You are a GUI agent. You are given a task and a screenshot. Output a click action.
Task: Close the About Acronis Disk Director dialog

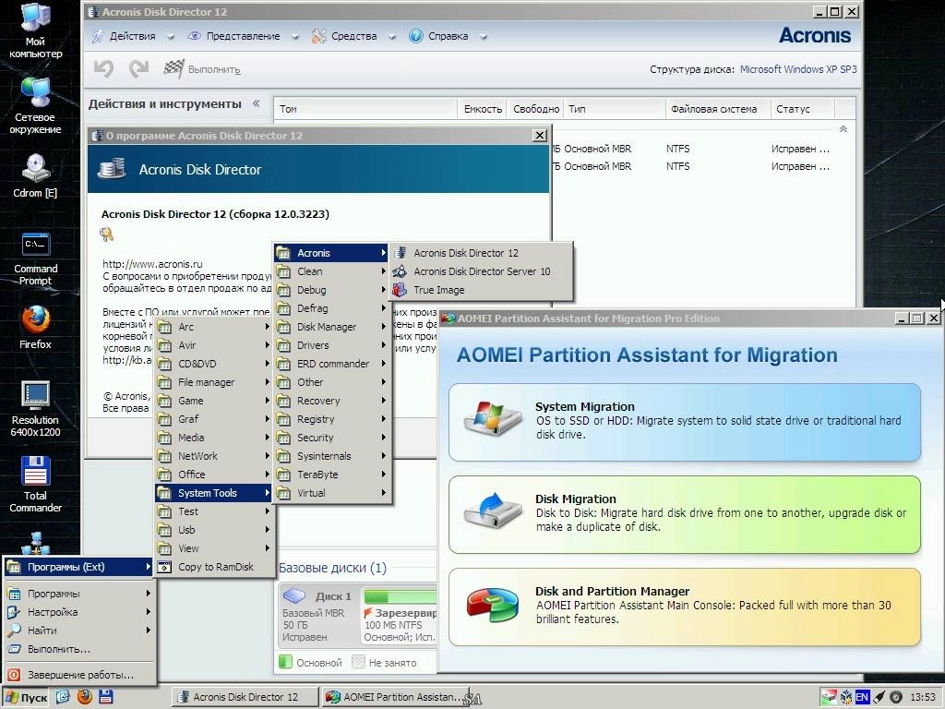click(540, 136)
